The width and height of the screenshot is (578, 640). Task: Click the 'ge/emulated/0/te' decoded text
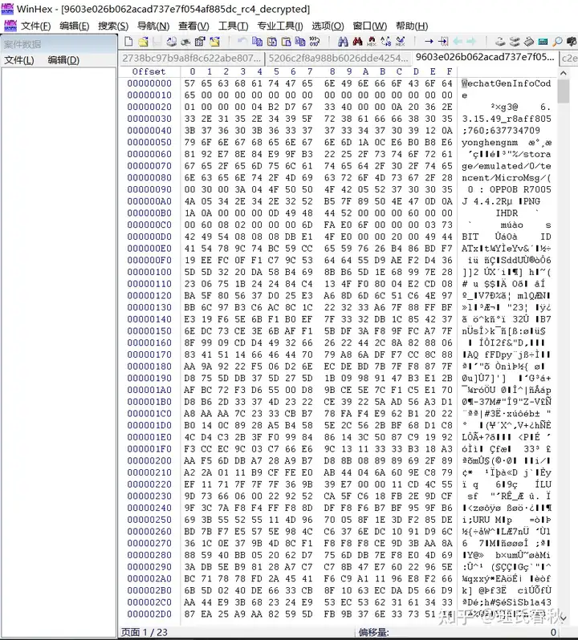point(507,166)
